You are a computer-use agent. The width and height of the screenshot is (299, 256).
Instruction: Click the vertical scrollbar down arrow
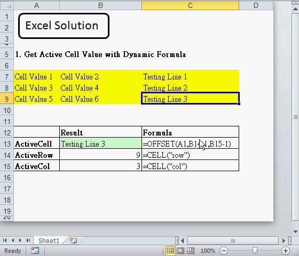pyautogui.click(x=296, y=232)
